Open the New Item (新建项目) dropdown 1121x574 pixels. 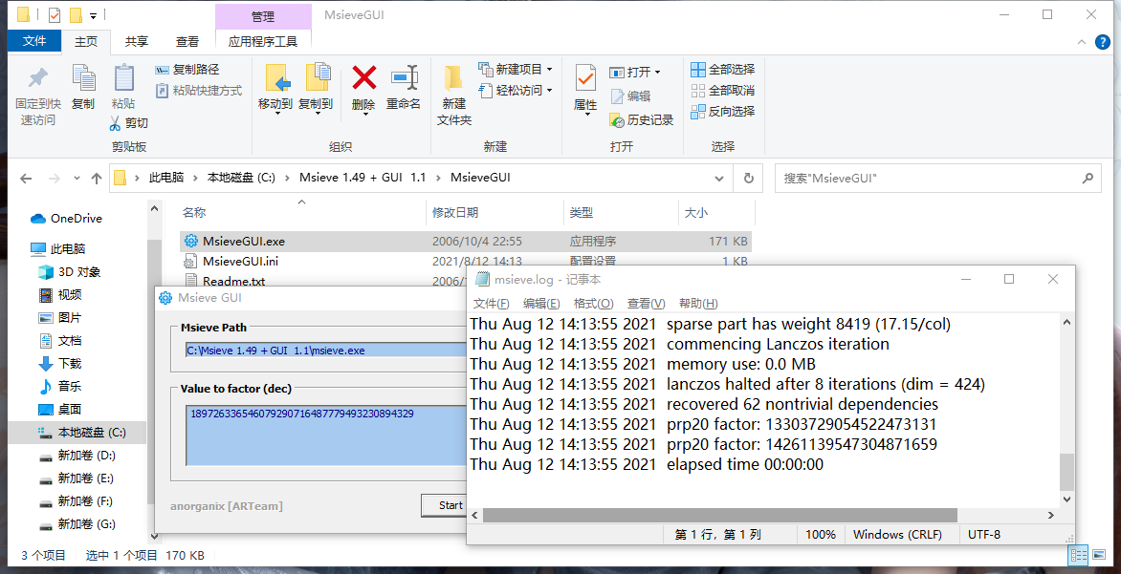(515, 70)
